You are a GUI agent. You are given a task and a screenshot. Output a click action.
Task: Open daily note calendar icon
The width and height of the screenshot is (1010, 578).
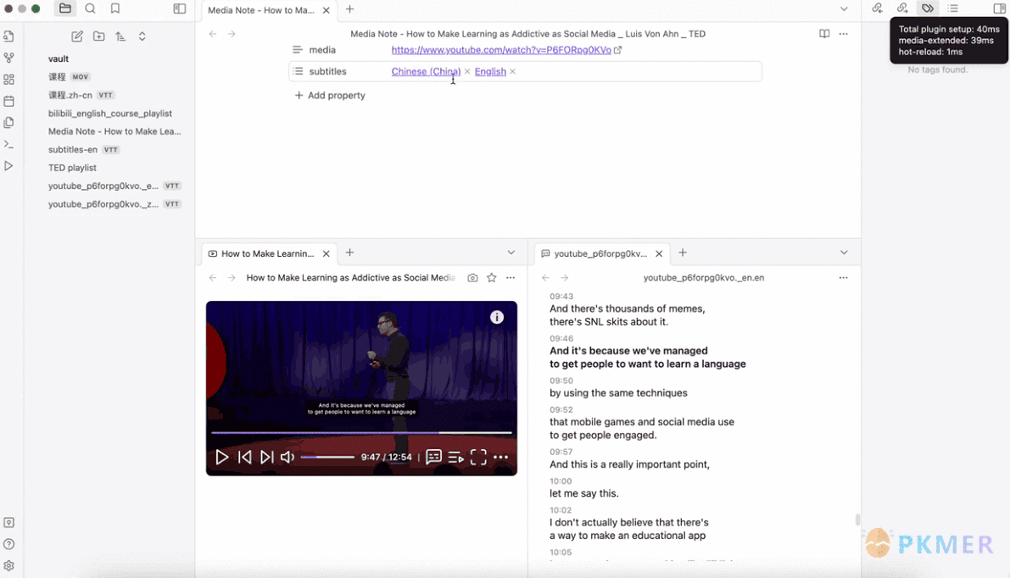coord(9,101)
